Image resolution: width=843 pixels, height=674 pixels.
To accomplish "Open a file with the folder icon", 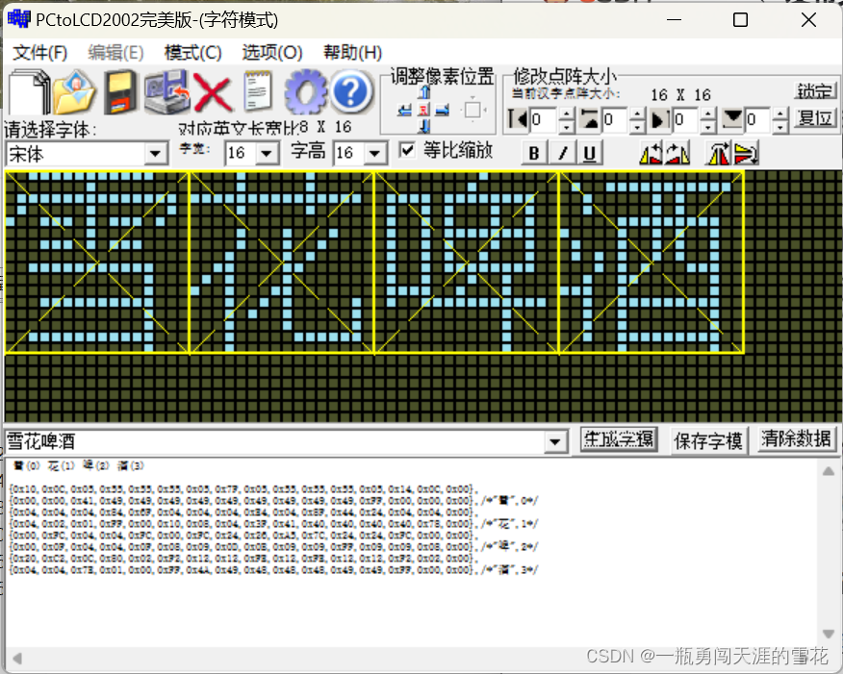I will pyautogui.click(x=75, y=92).
